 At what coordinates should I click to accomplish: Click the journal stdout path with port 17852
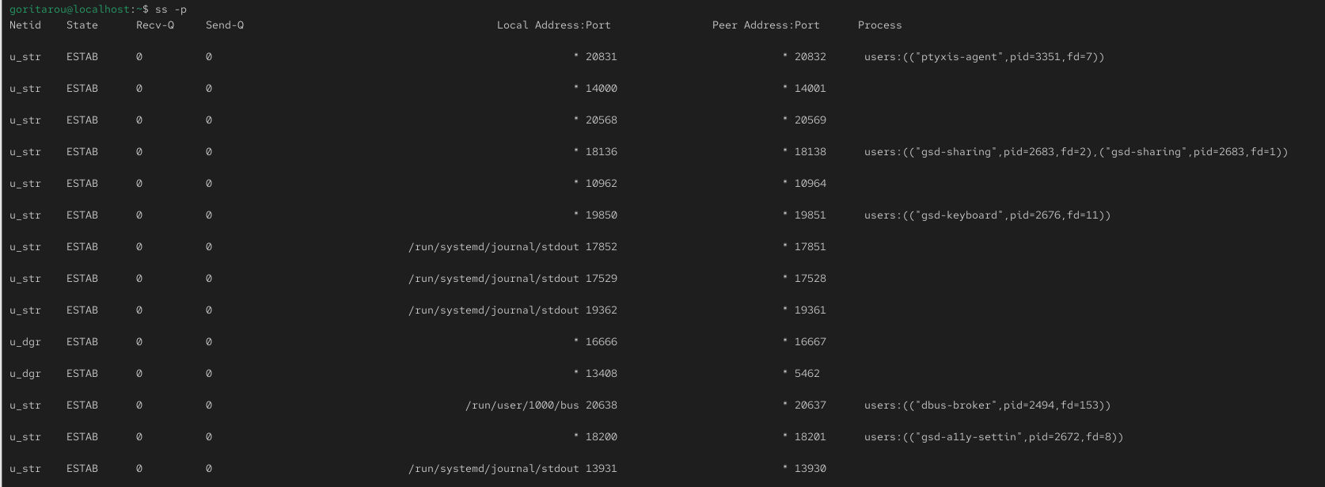tap(493, 247)
